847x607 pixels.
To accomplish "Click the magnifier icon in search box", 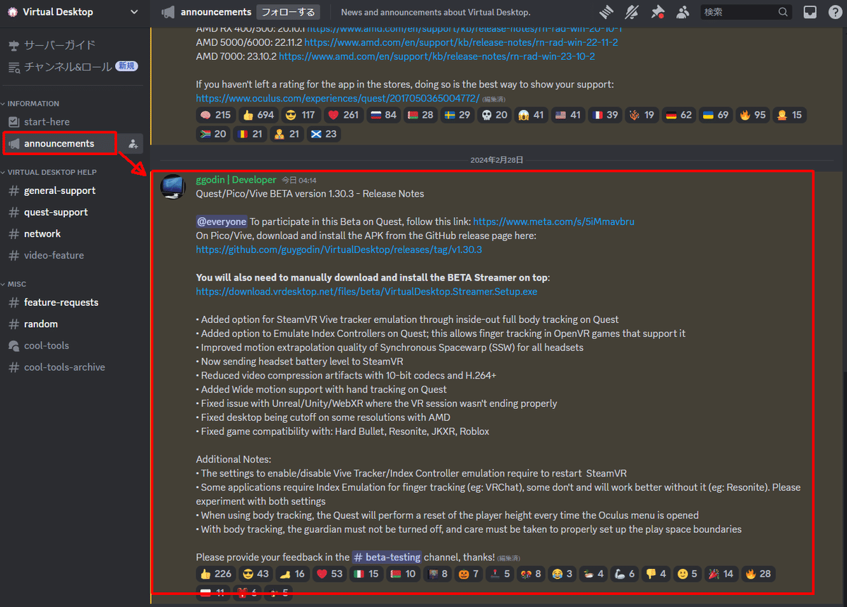I will point(783,12).
